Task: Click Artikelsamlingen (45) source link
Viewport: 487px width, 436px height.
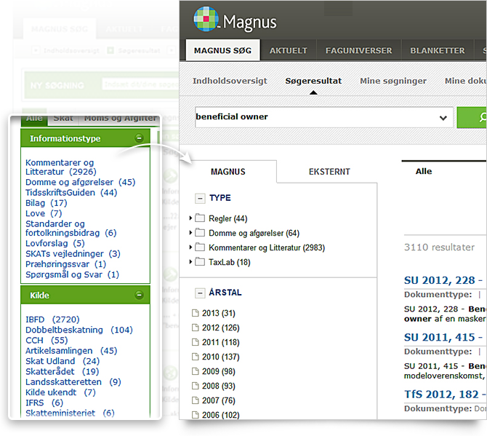Action: [71, 351]
